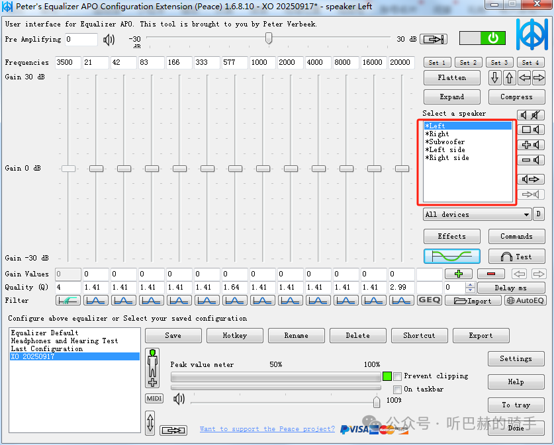Click the MIDI icon button
The height and width of the screenshot is (445, 554).
[154, 399]
